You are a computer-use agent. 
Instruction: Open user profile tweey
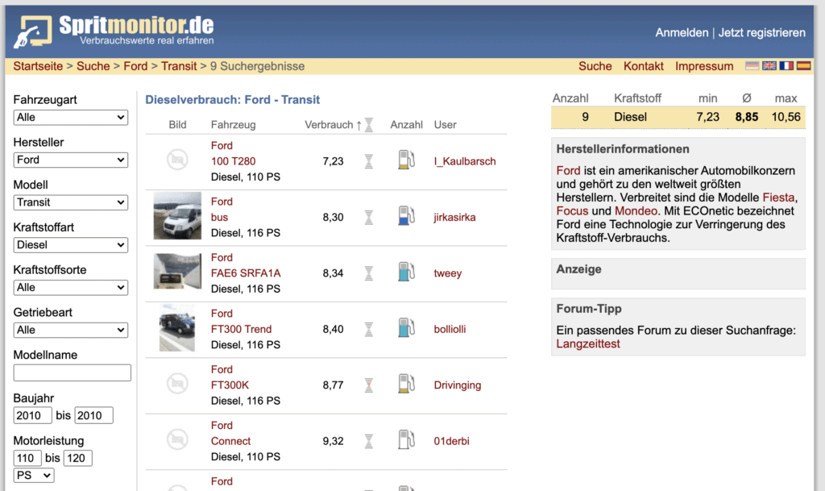tap(448, 273)
